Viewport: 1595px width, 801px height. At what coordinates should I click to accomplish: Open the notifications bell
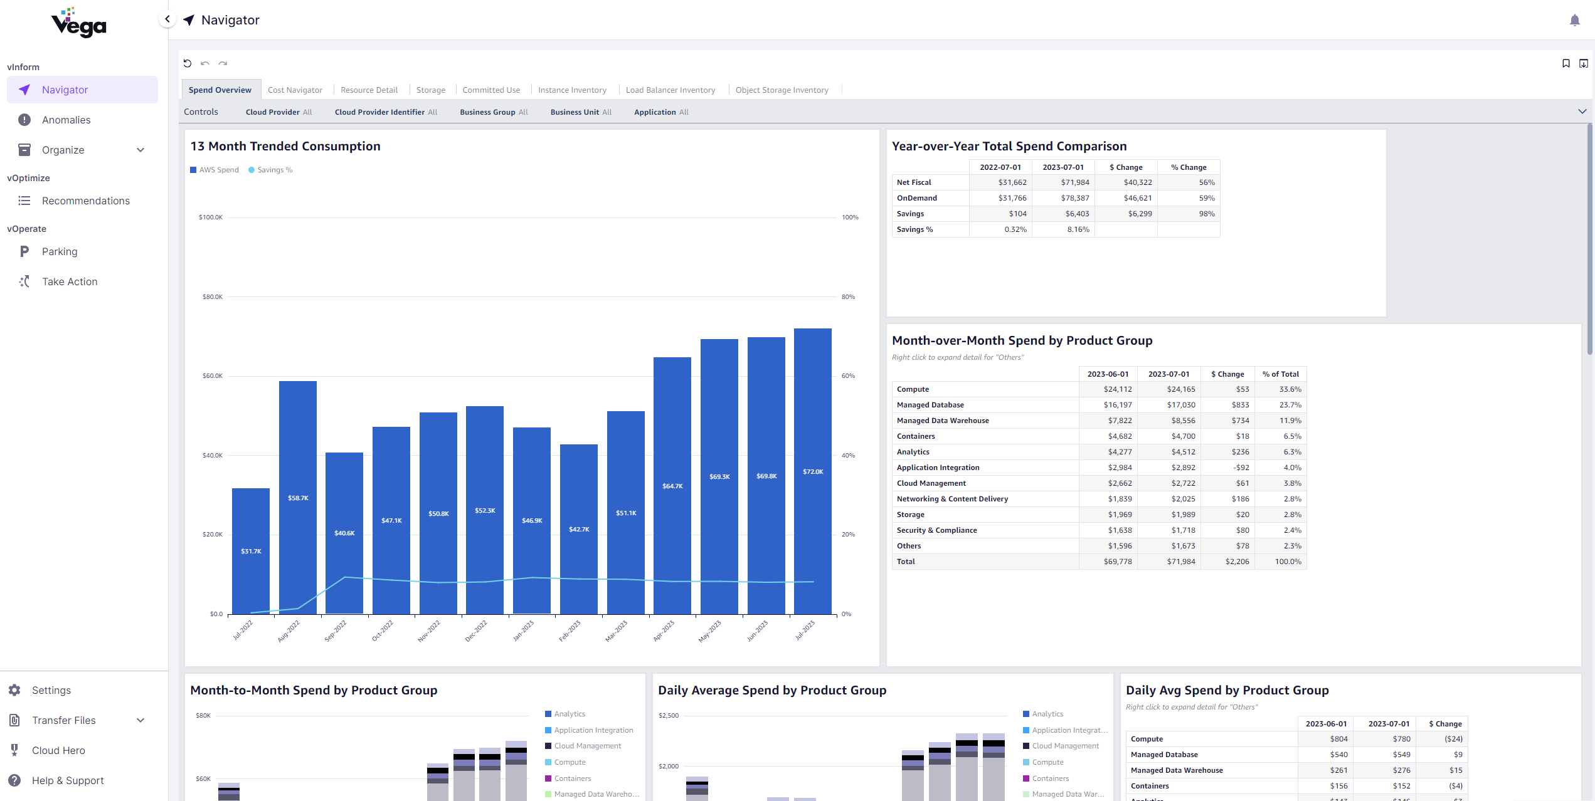point(1574,21)
